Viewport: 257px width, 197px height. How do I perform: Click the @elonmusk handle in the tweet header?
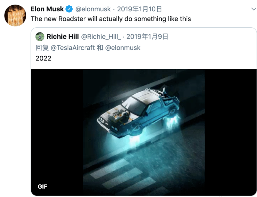click(93, 9)
